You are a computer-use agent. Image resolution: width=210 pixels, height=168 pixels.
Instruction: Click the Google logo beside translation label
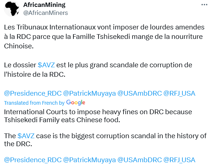pos(76,103)
